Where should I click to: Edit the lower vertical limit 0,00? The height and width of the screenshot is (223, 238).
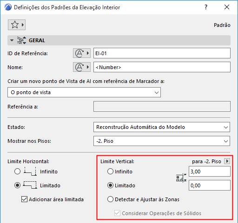tap(210, 185)
